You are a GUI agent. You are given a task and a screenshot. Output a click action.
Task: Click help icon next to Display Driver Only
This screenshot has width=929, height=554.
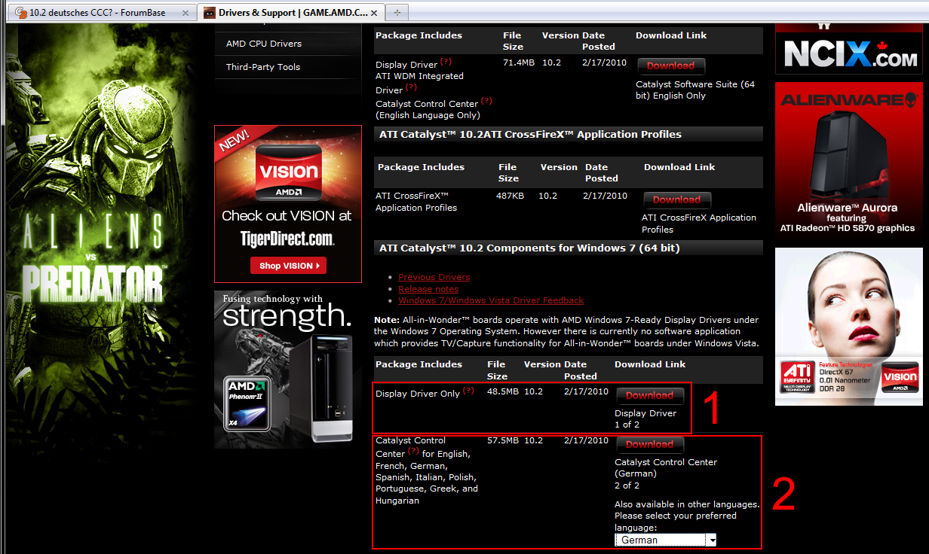click(468, 391)
